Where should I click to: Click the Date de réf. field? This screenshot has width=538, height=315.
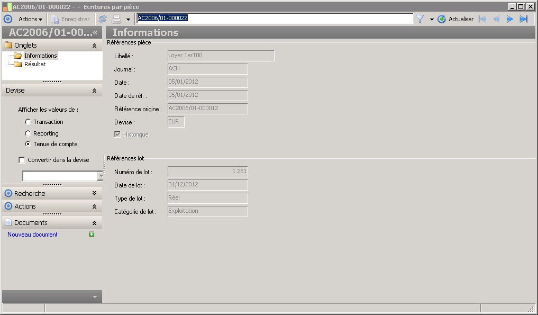[207, 95]
